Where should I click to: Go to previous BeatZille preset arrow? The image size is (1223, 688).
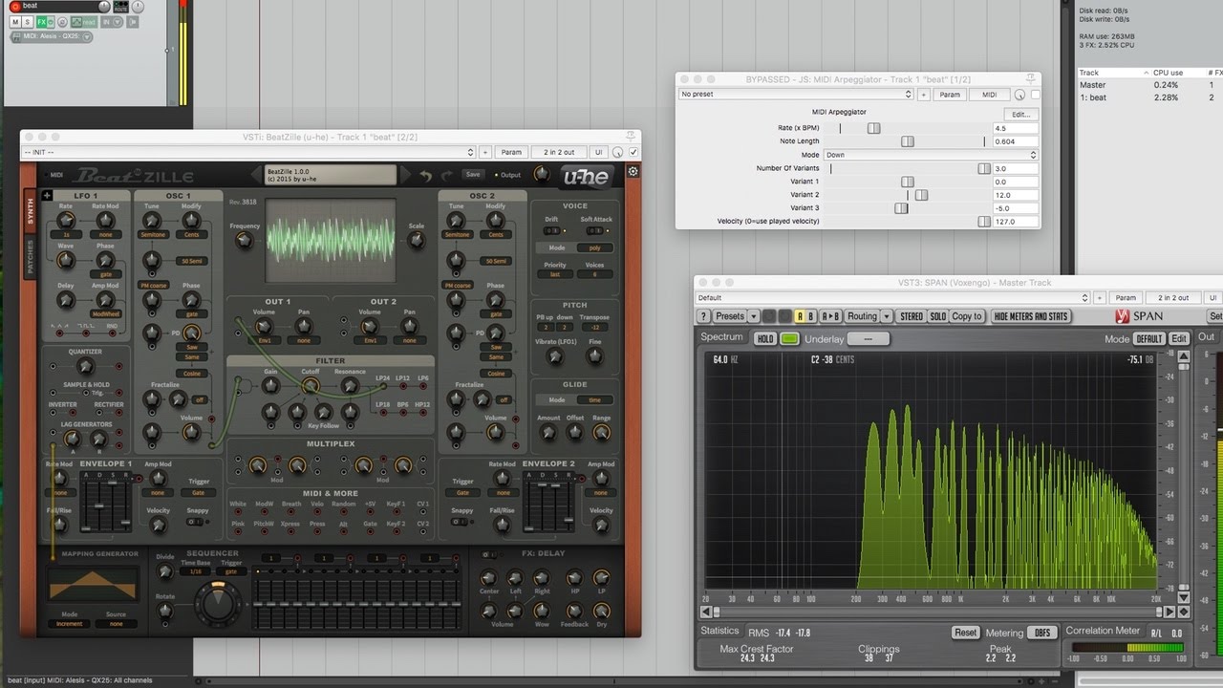(x=256, y=175)
